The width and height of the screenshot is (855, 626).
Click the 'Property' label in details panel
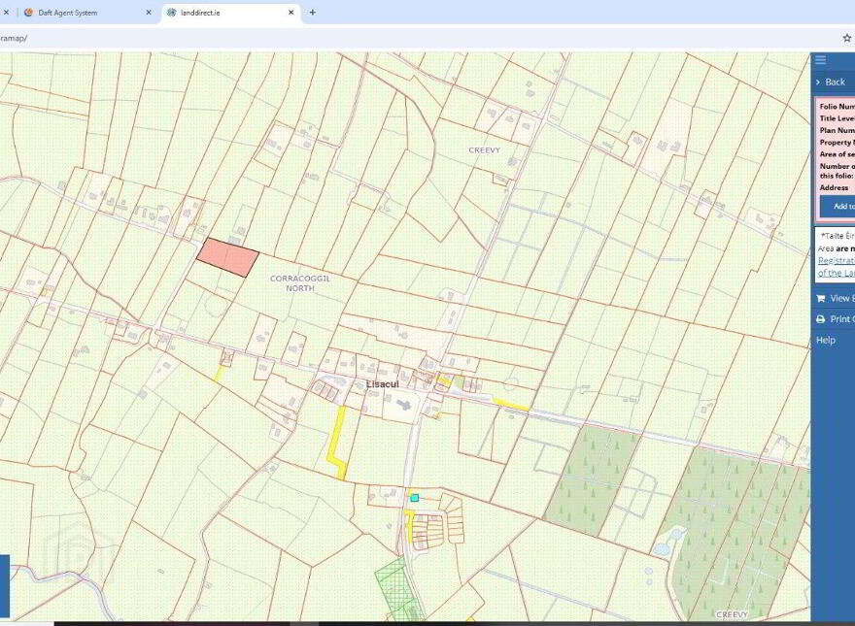(x=837, y=143)
